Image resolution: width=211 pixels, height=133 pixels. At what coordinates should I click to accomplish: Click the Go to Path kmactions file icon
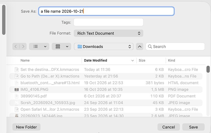[17, 76]
